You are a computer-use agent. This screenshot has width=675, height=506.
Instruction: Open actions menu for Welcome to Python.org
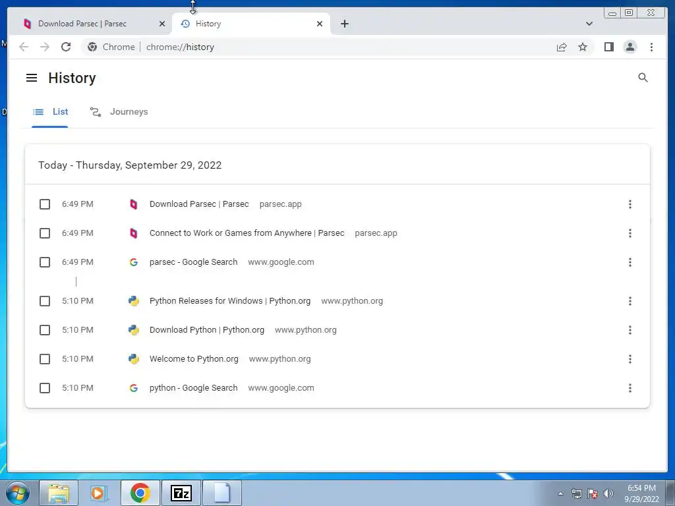(630, 359)
